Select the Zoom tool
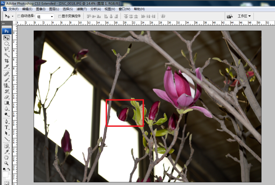The height and width of the screenshot is (185, 275). 6,163
